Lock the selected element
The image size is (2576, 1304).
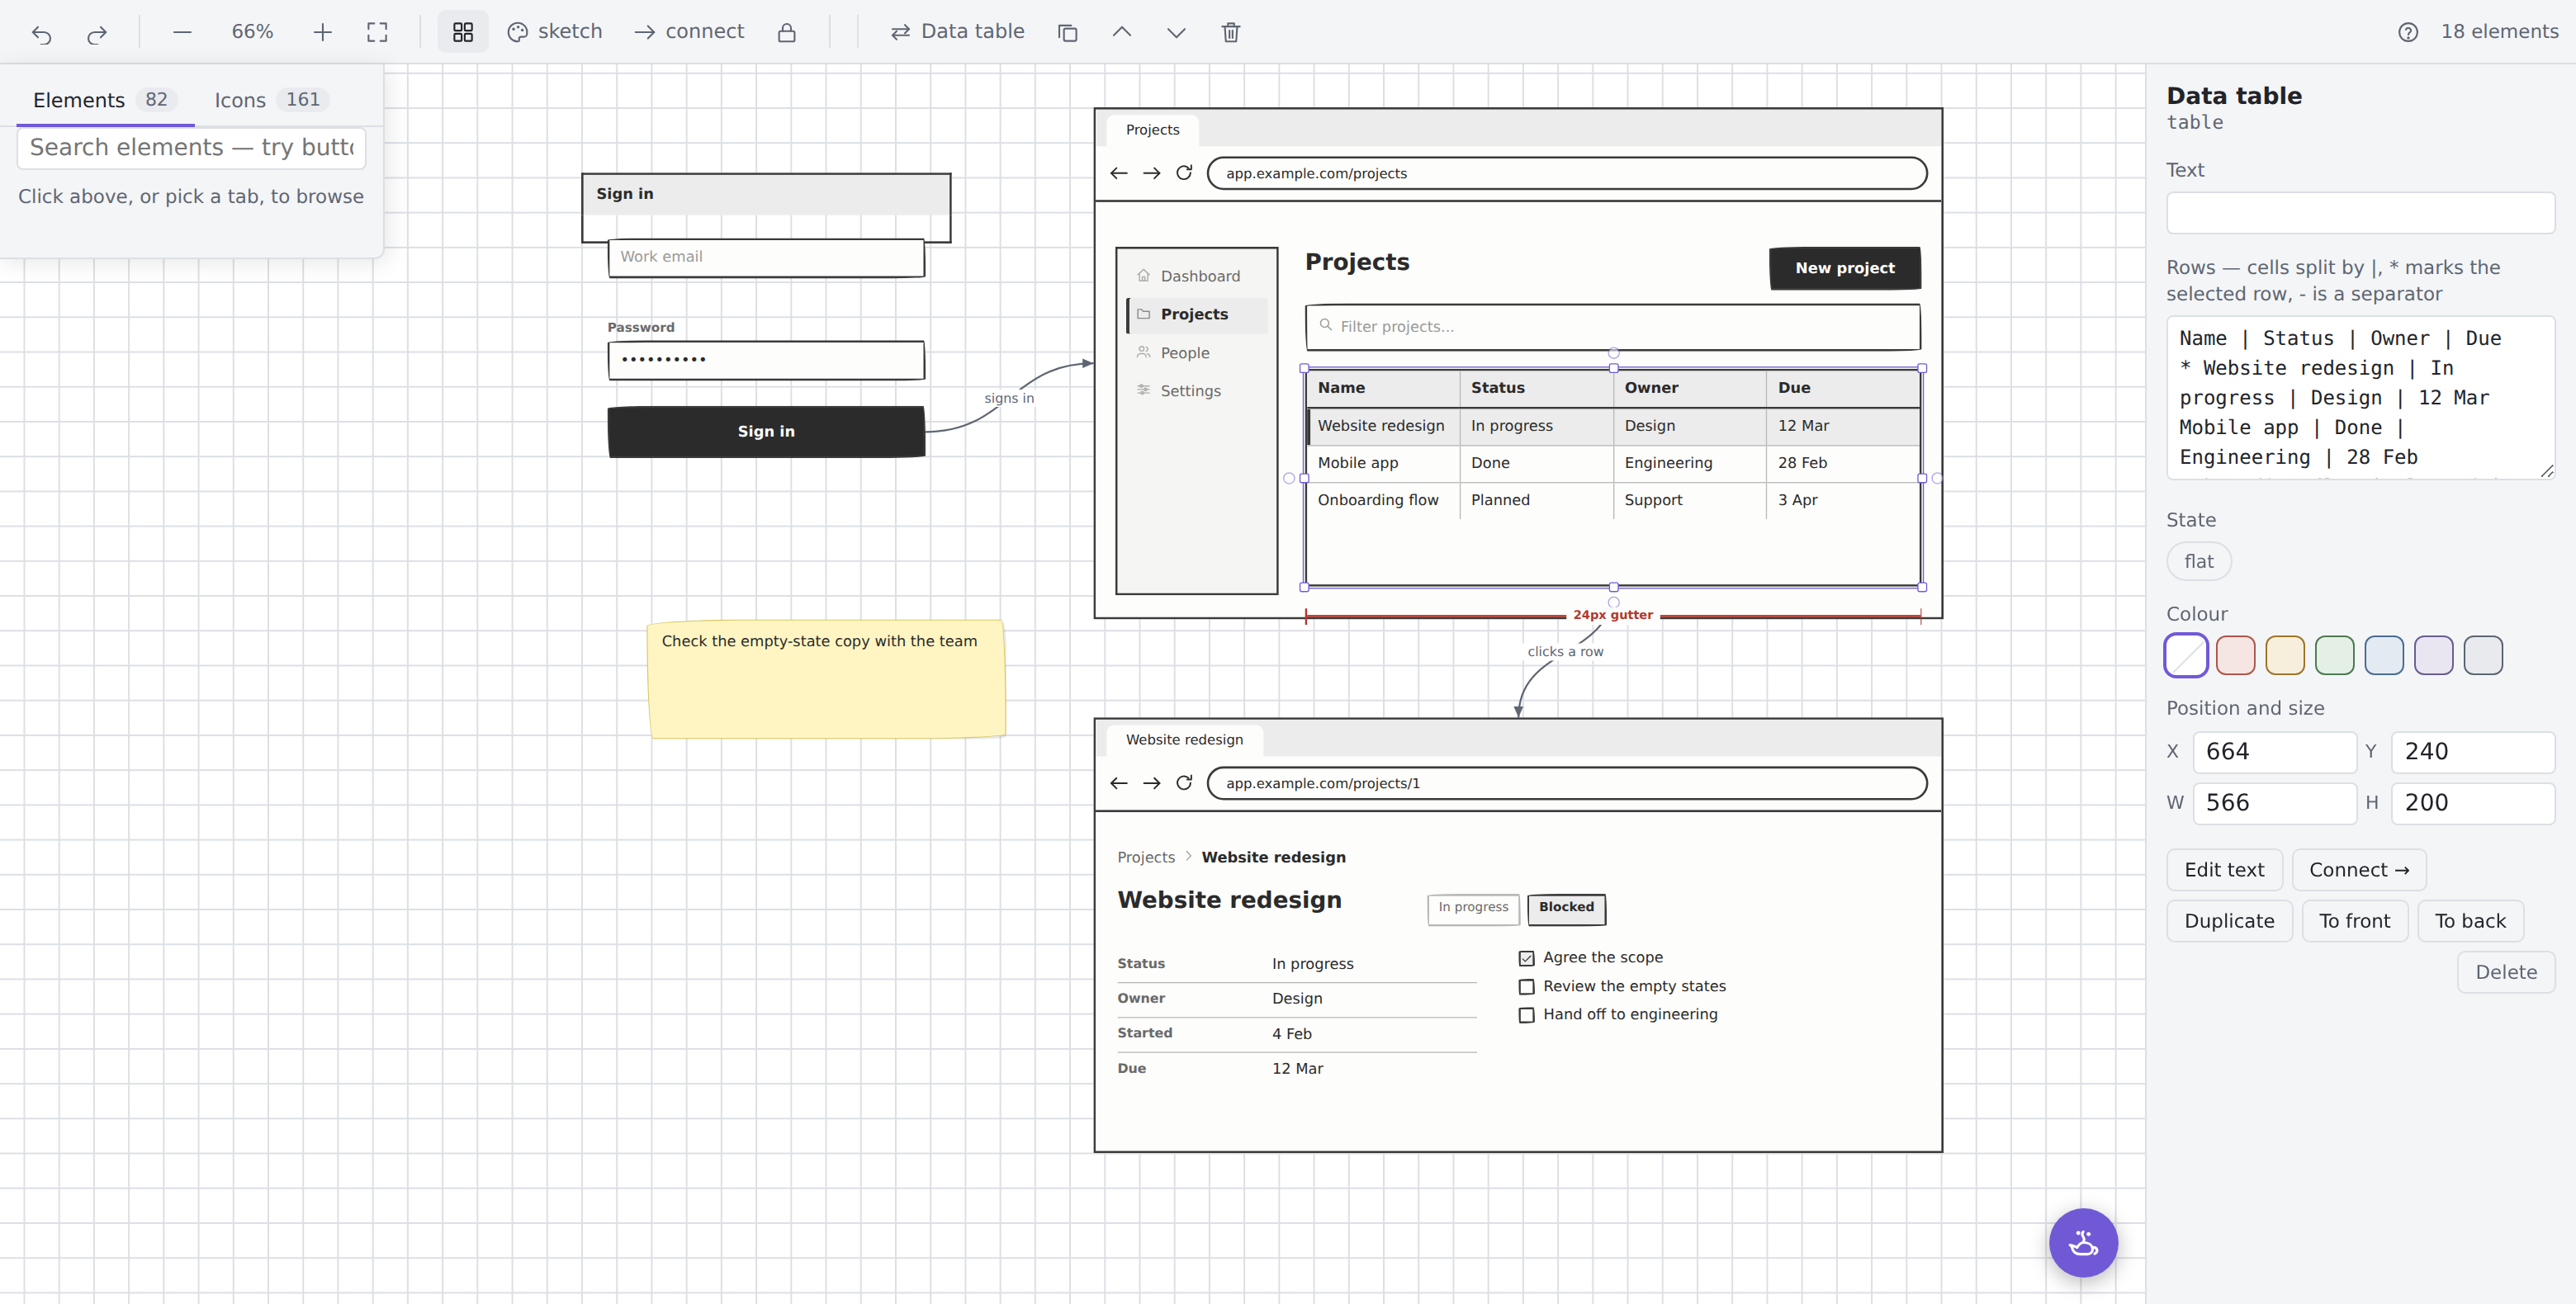tap(787, 32)
